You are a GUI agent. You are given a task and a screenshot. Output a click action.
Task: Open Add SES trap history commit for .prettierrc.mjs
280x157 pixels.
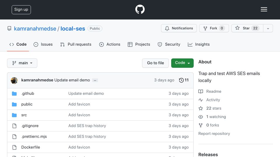87,137
